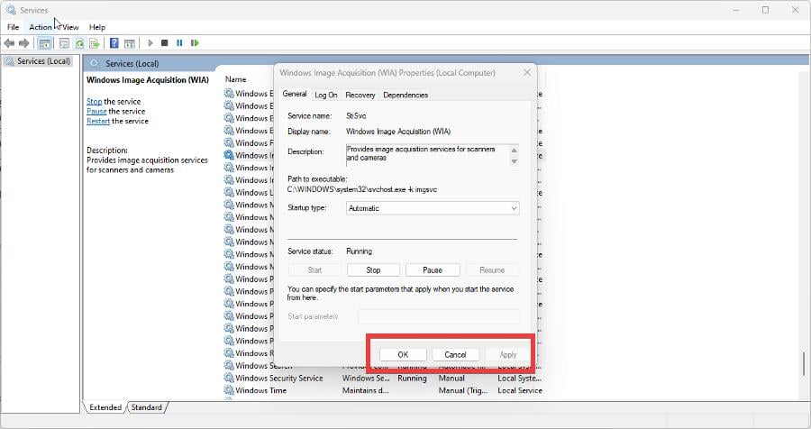
Task: Switch to the General tab
Action: [x=295, y=94]
